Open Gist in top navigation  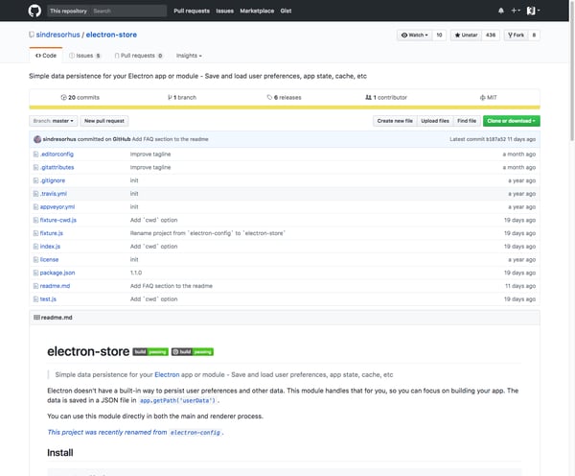(286, 11)
